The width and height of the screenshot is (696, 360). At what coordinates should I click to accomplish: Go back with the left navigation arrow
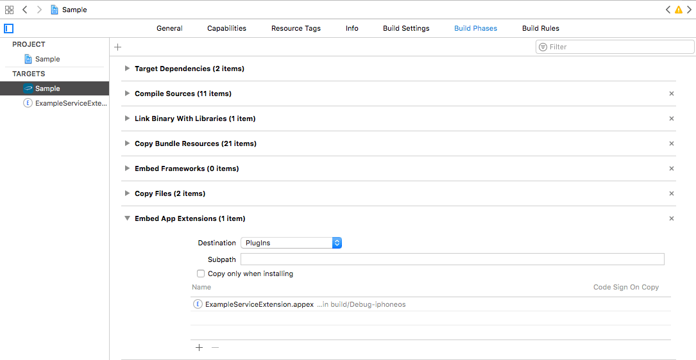point(24,10)
